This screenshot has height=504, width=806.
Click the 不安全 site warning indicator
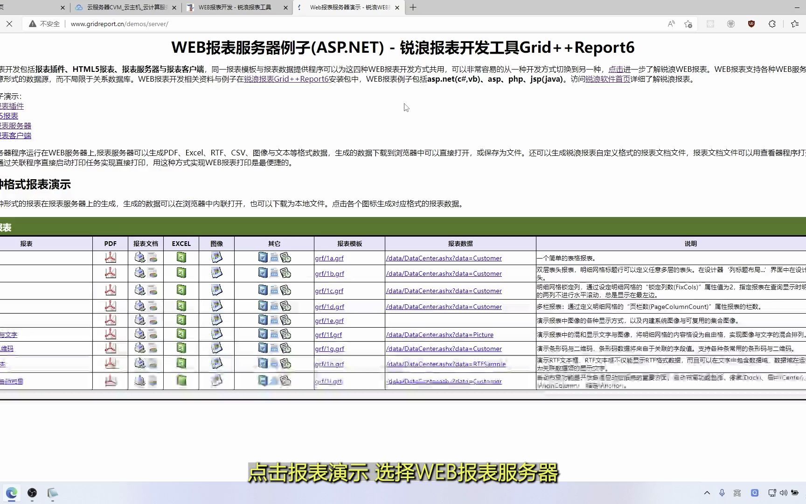click(x=44, y=24)
